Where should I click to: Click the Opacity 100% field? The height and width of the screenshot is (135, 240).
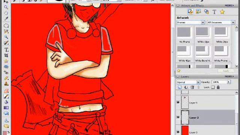tap(219, 82)
